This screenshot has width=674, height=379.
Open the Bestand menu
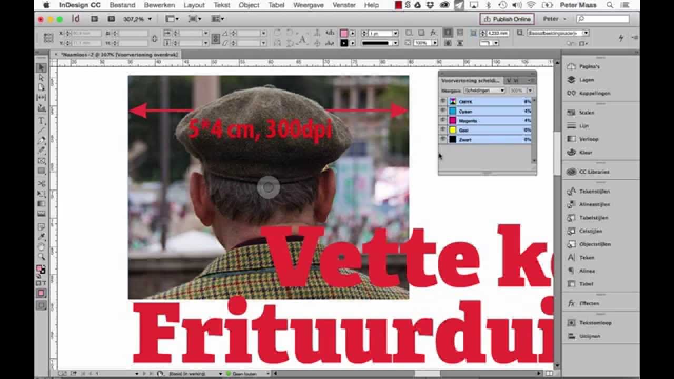[122, 5]
